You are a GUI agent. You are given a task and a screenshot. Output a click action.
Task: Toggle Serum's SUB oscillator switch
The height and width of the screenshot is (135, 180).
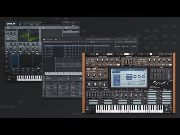[6, 28]
